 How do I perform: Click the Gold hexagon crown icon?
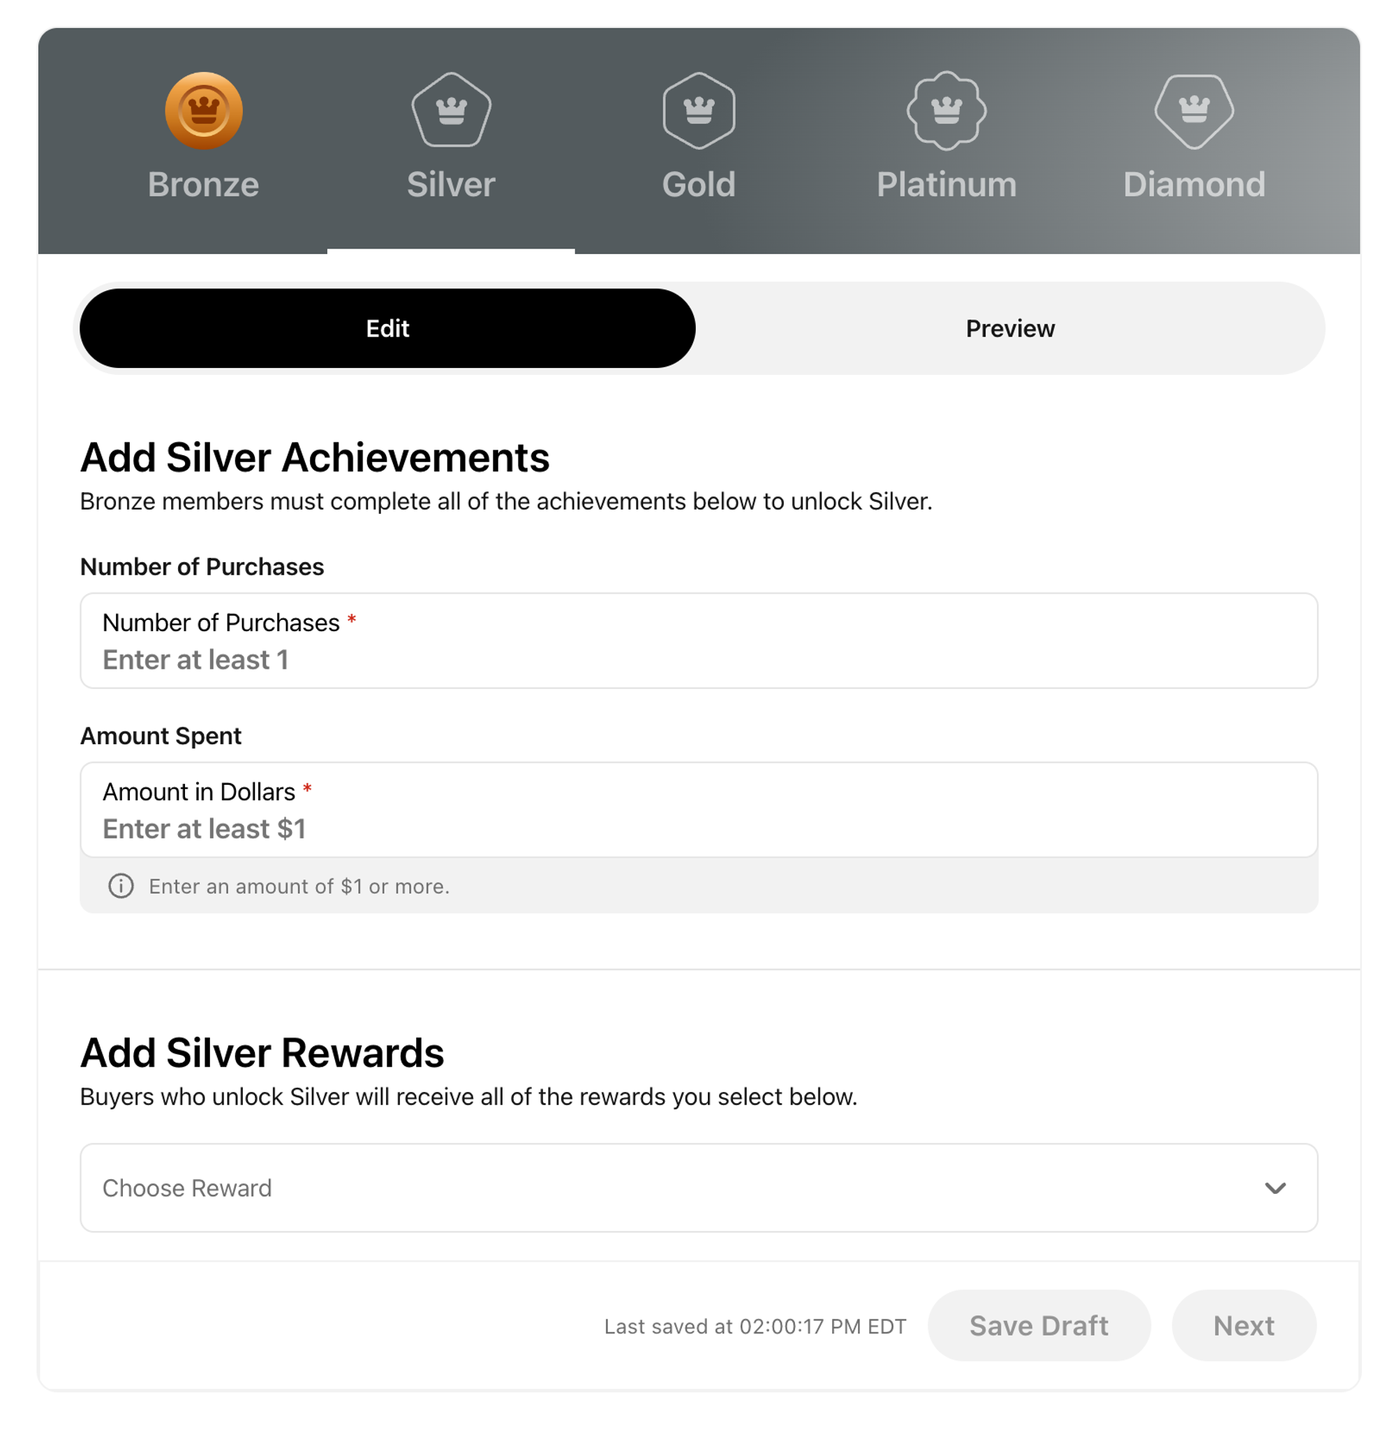[699, 111]
